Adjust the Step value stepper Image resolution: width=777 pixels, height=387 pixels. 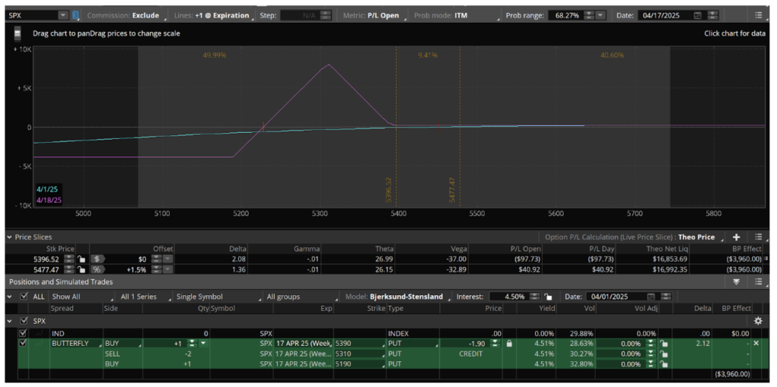point(325,15)
